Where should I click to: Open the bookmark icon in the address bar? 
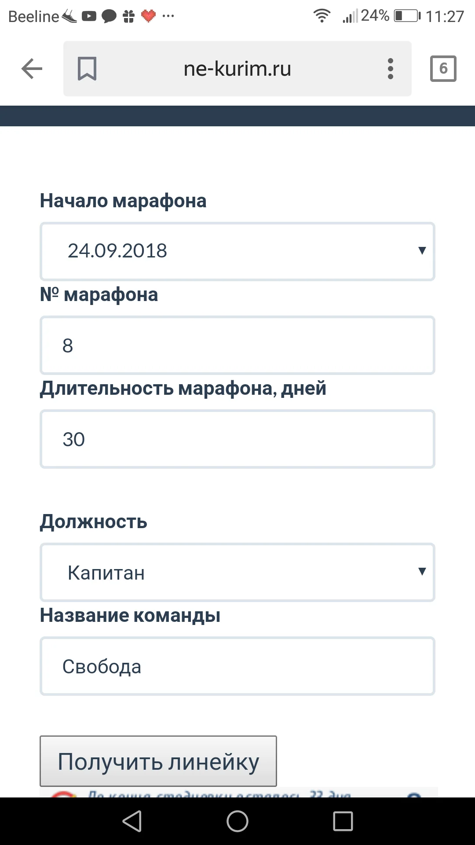point(87,68)
